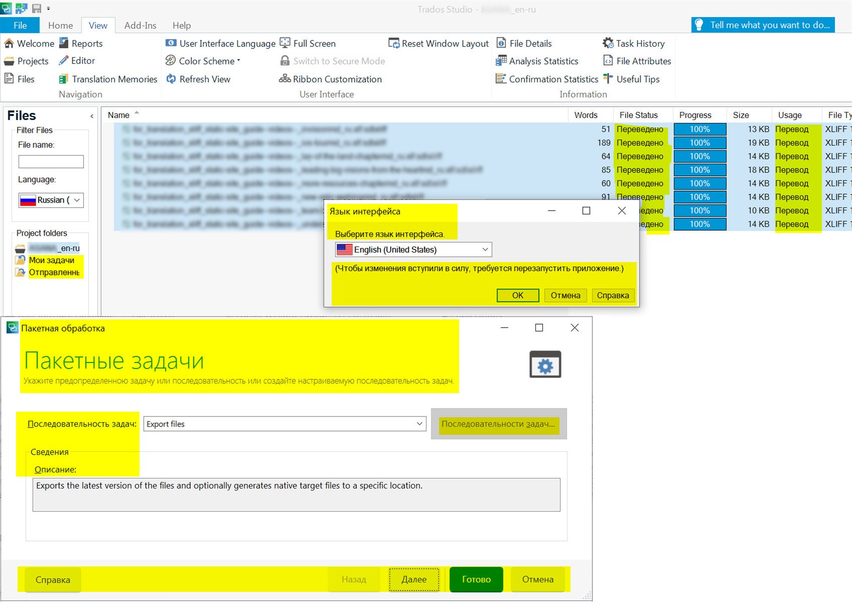Image resolution: width=852 pixels, height=605 pixels.
Task: Sort by Progress column header
Action: 700,115
